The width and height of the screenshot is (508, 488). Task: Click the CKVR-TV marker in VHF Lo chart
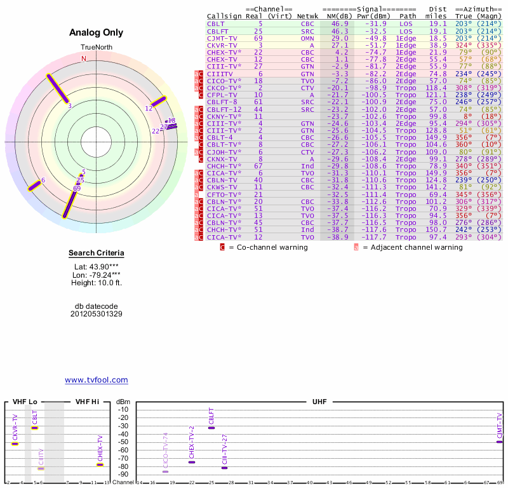[15, 444]
